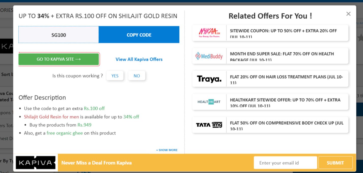Viewport: 363px width, 173px height.
Task: Click the MediBuddy logo icon
Action: (x=209, y=56)
